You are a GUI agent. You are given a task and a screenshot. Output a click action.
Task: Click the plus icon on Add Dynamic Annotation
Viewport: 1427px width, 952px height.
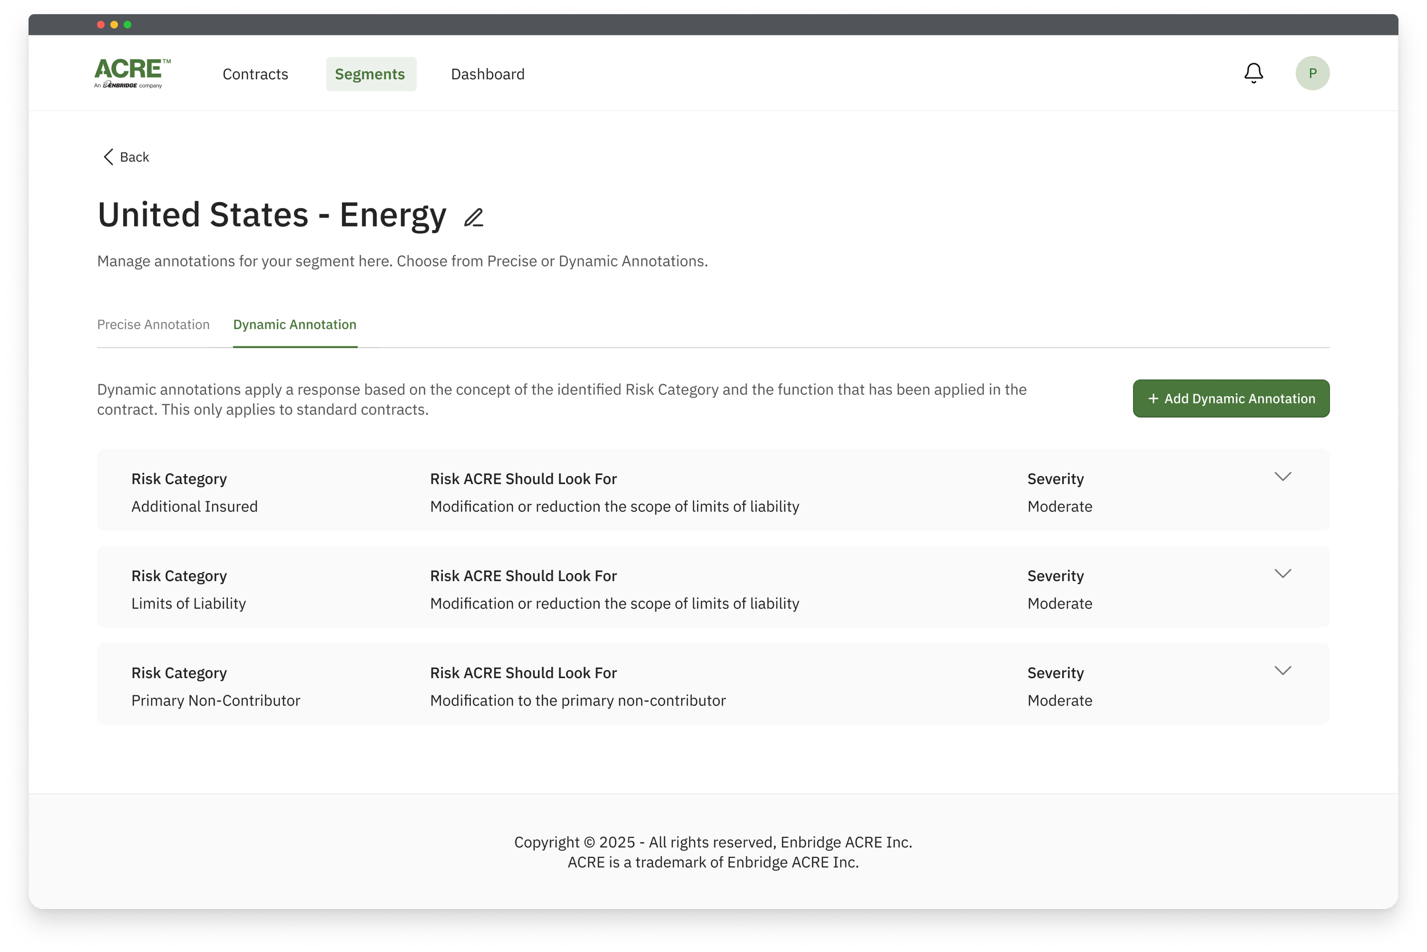pyautogui.click(x=1153, y=398)
